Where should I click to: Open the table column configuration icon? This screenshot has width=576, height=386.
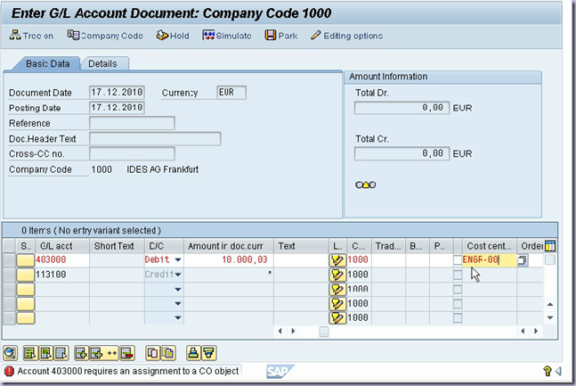(550, 245)
